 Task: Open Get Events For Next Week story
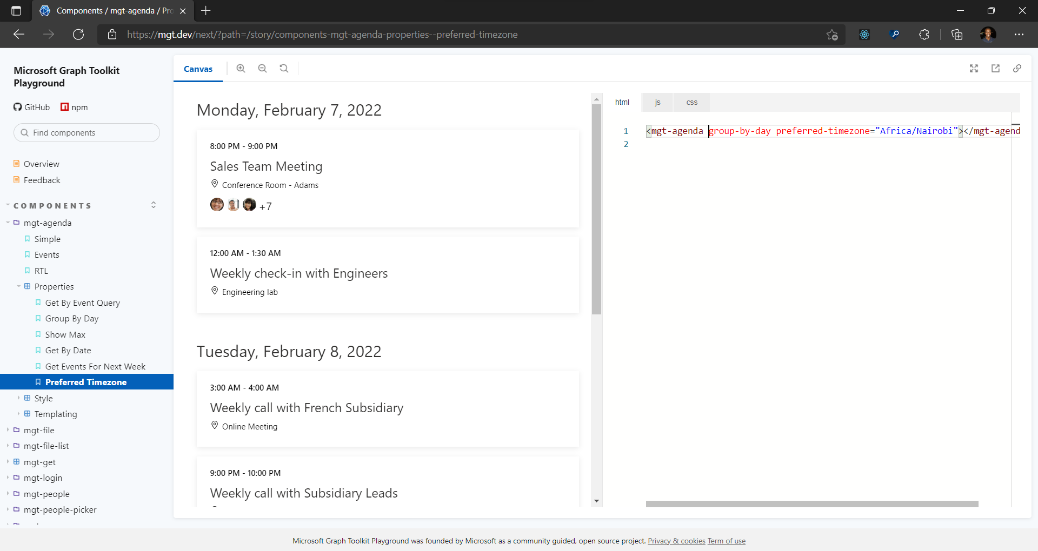click(95, 366)
